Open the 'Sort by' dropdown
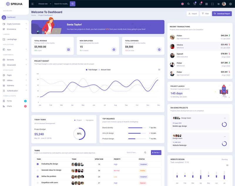 click(x=156, y=152)
